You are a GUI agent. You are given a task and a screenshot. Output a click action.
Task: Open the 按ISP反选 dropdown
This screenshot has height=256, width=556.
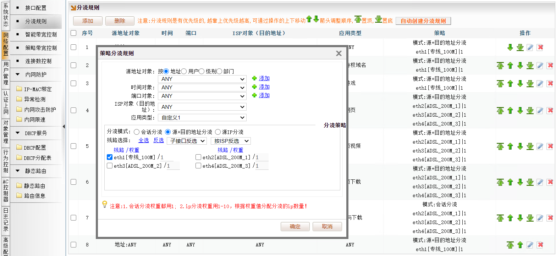(x=230, y=141)
